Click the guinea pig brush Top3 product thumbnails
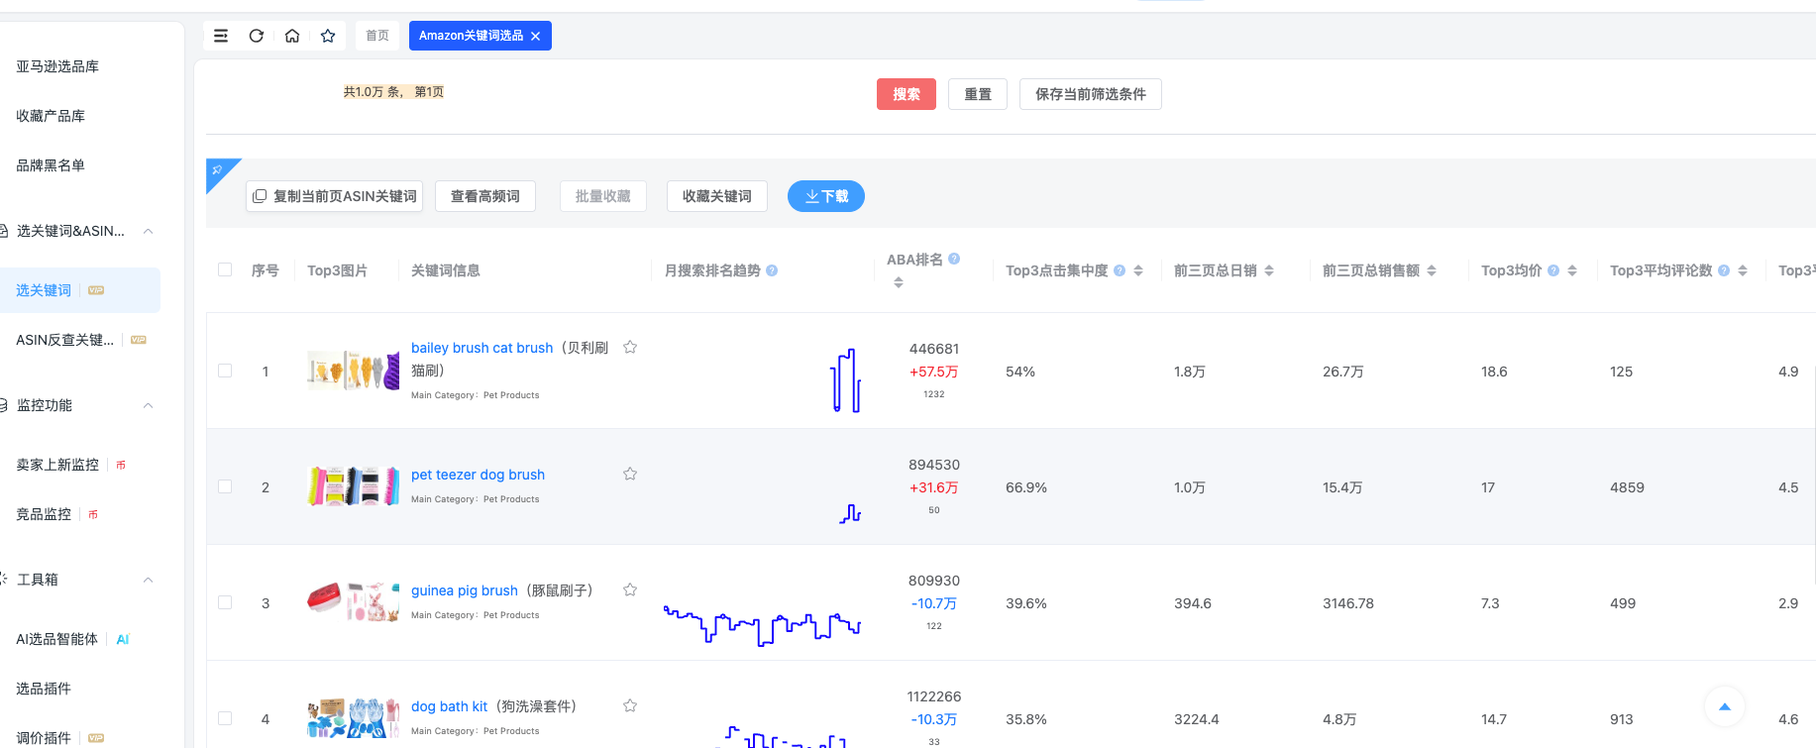This screenshot has height=748, width=1816. (354, 602)
